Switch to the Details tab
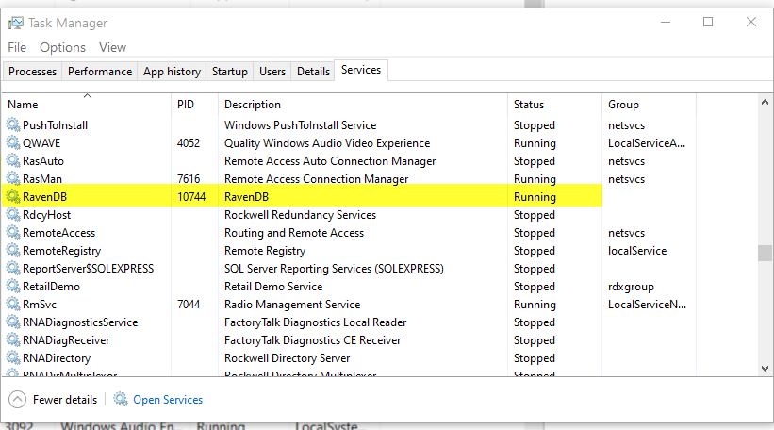The image size is (774, 430). (313, 72)
